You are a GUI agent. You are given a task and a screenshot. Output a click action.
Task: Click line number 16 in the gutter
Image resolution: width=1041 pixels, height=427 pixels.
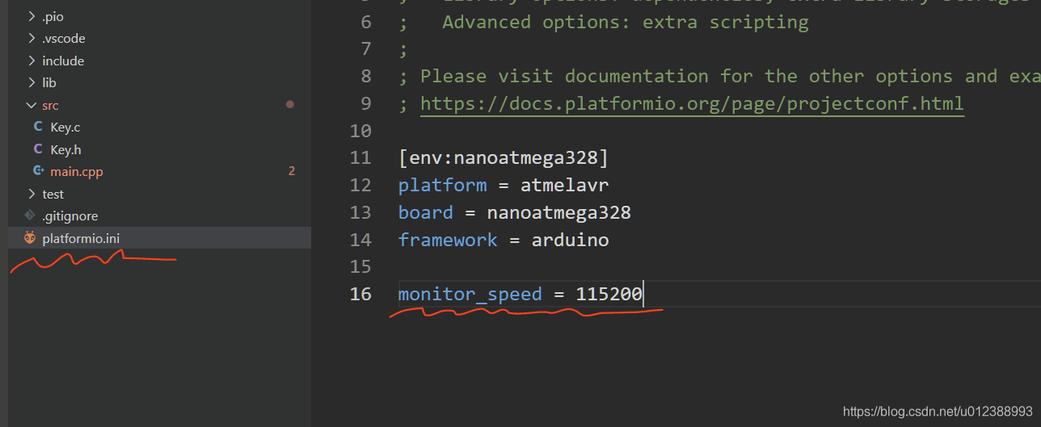click(360, 294)
